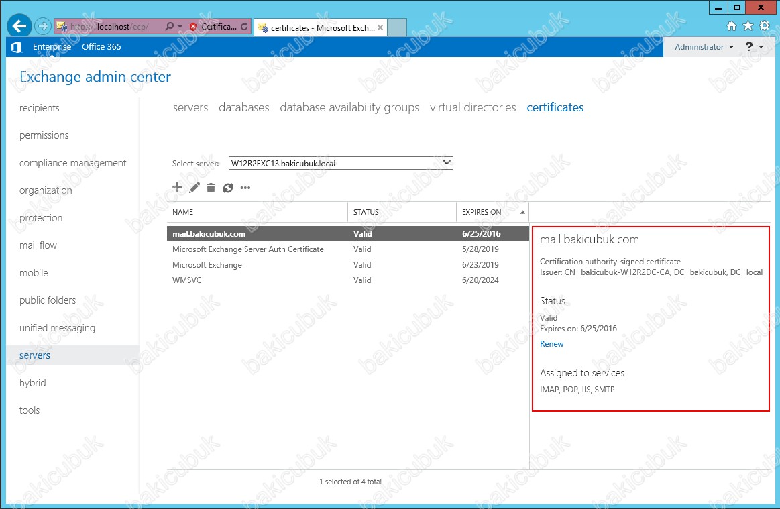Click the search magnifier in the address bar
Viewport: 780px width, 509px height.
[169, 26]
